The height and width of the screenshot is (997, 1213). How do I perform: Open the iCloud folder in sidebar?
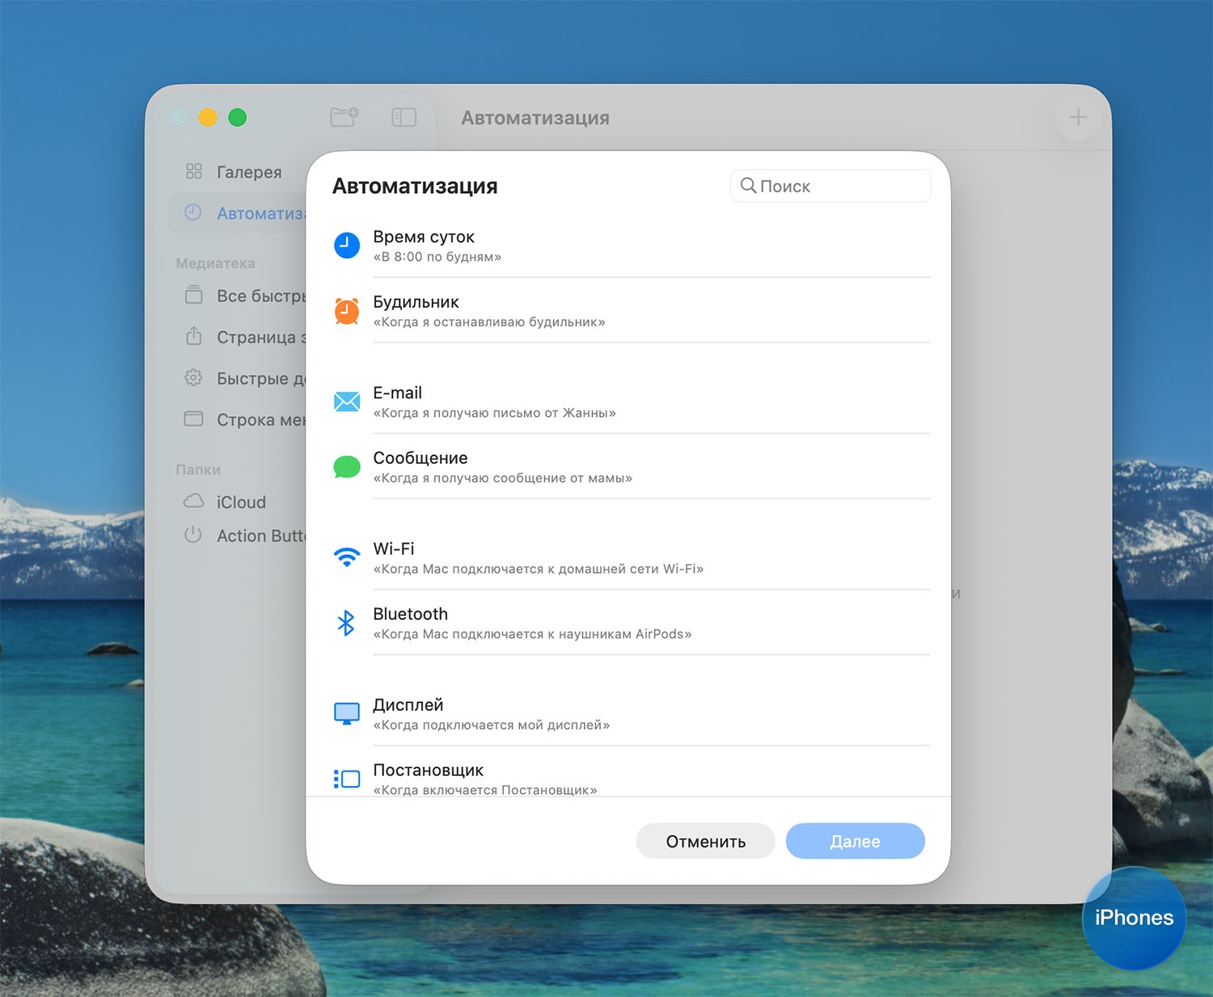pyautogui.click(x=240, y=502)
